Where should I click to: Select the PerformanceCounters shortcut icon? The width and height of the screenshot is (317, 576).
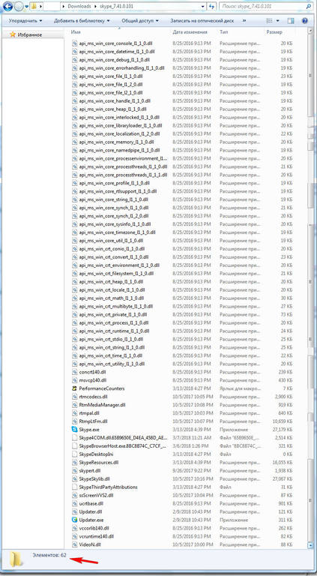(x=75, y=388)
